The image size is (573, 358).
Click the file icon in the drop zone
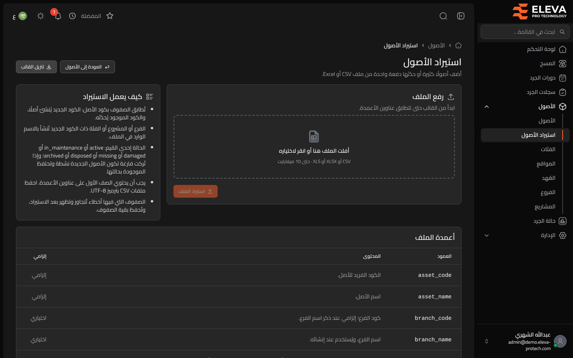click(x=314, y=136)
